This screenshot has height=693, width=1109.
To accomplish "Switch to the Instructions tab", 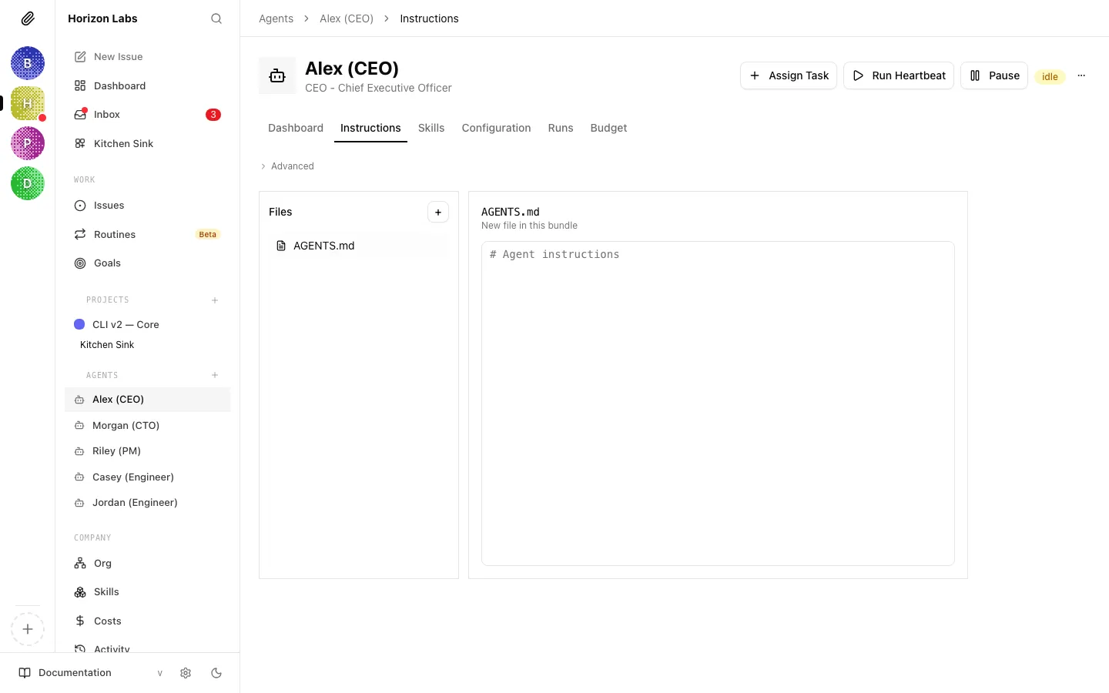I will 370,128.
